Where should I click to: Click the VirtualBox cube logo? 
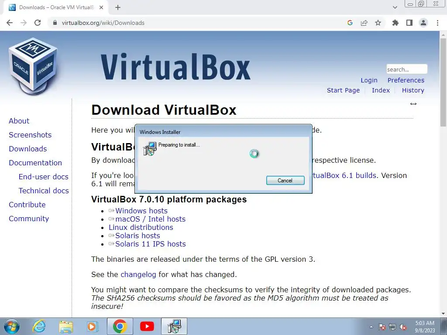(33, 66)
